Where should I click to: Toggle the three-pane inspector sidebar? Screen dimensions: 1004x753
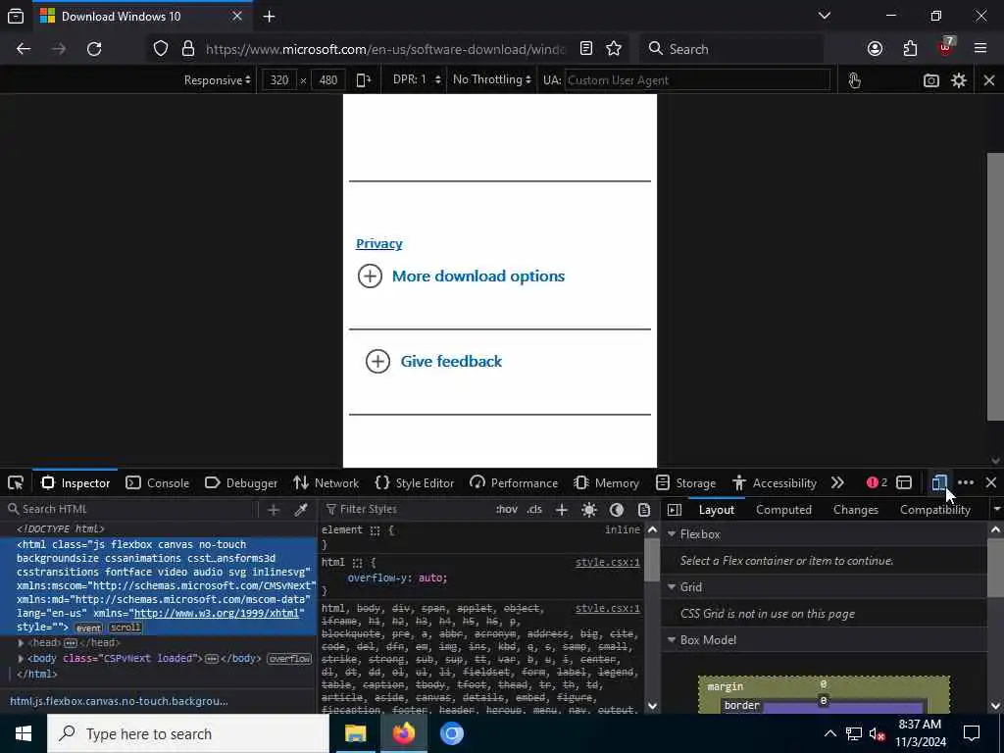tap(675, 510)
